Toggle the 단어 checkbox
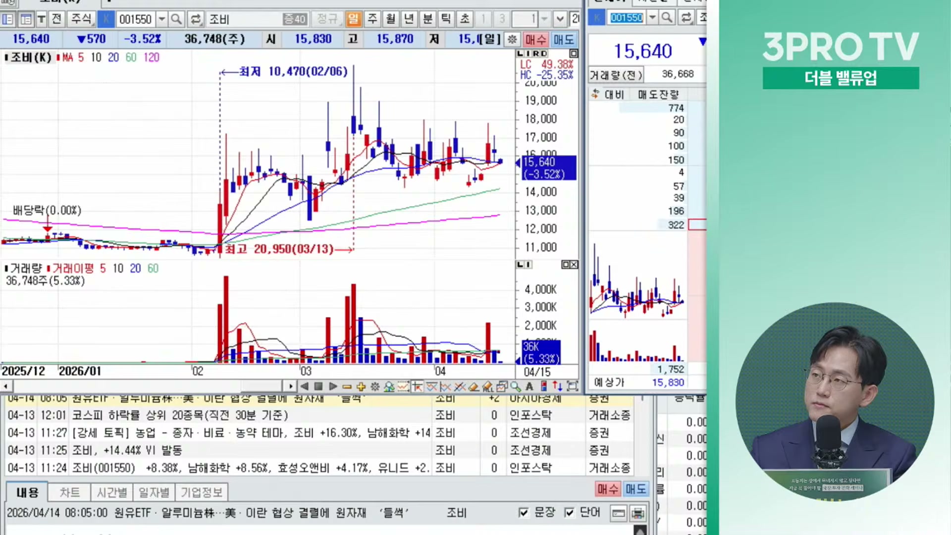The height and width of the screenshot is (535, 951). 570,512
